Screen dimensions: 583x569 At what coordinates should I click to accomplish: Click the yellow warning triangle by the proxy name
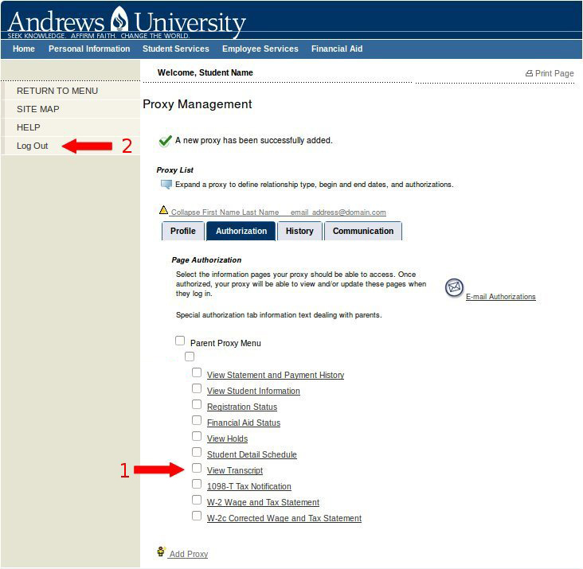pyautogui.click(x=163, y=210)
